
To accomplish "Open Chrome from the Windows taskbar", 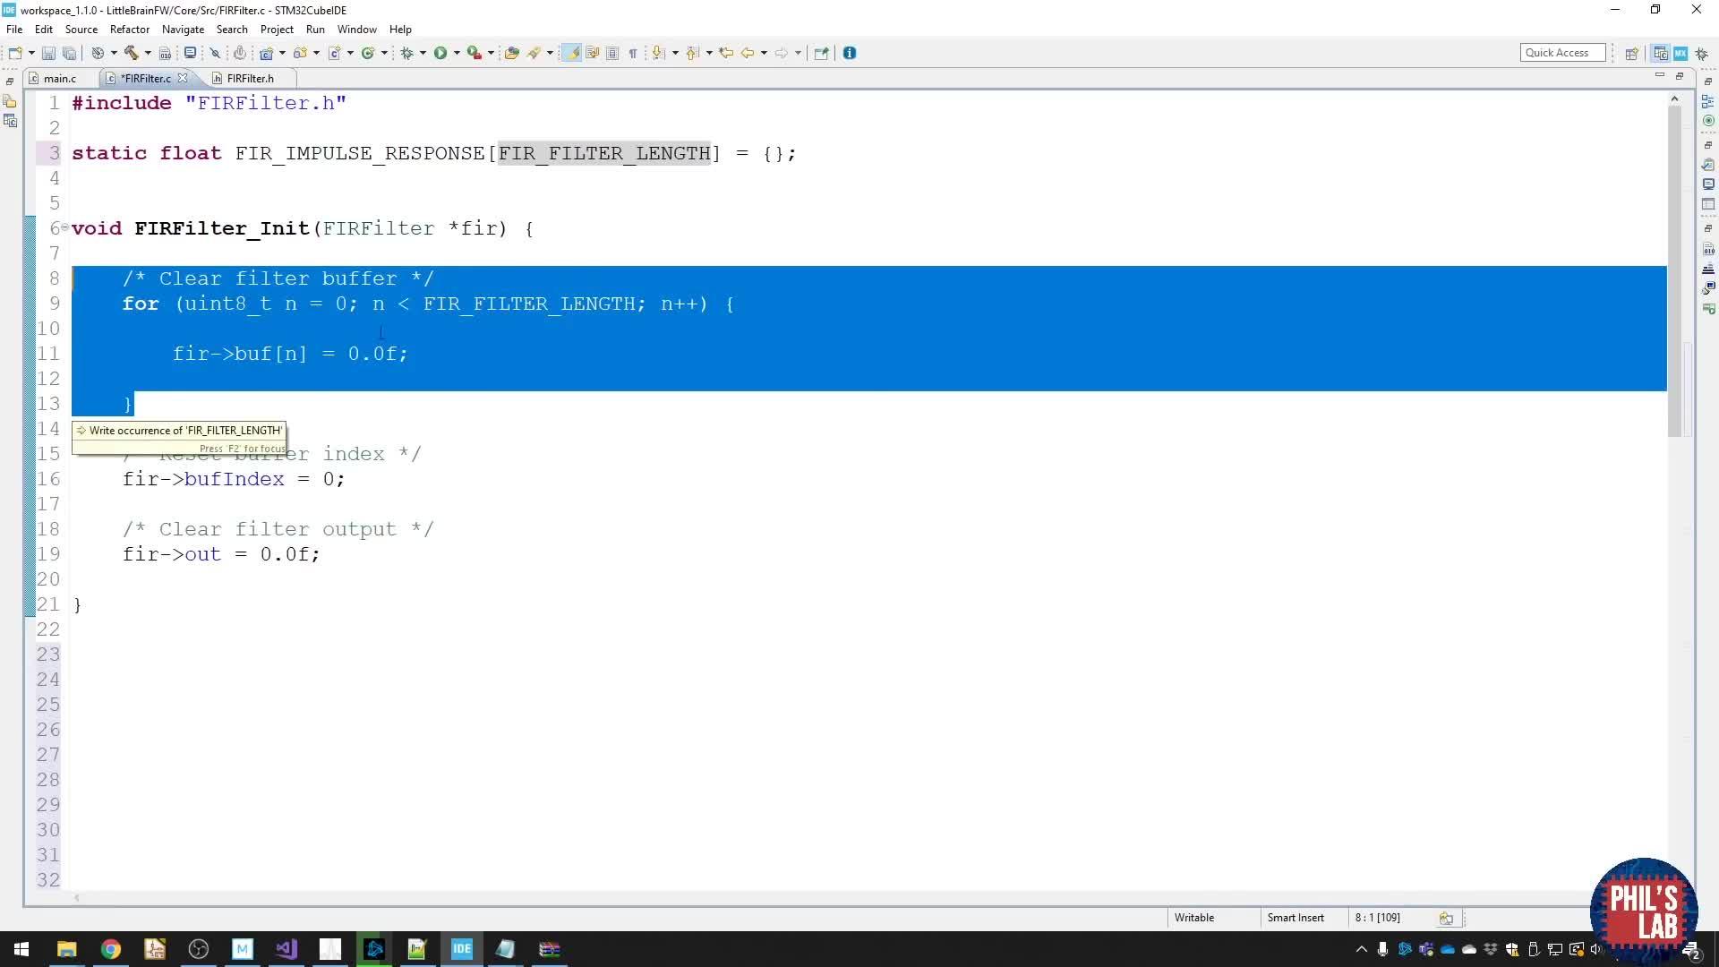I will (x=110, y=949).
